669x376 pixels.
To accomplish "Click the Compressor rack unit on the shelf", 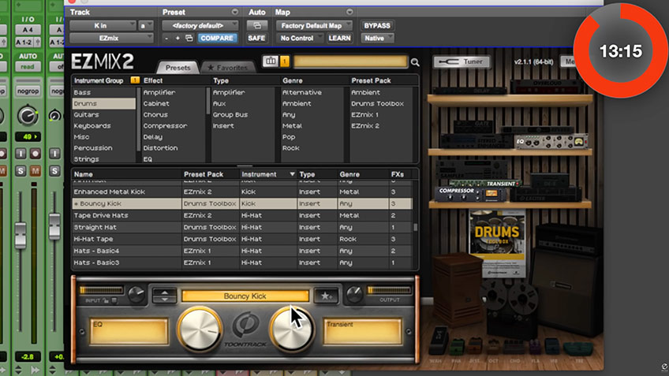I will 472,194.
